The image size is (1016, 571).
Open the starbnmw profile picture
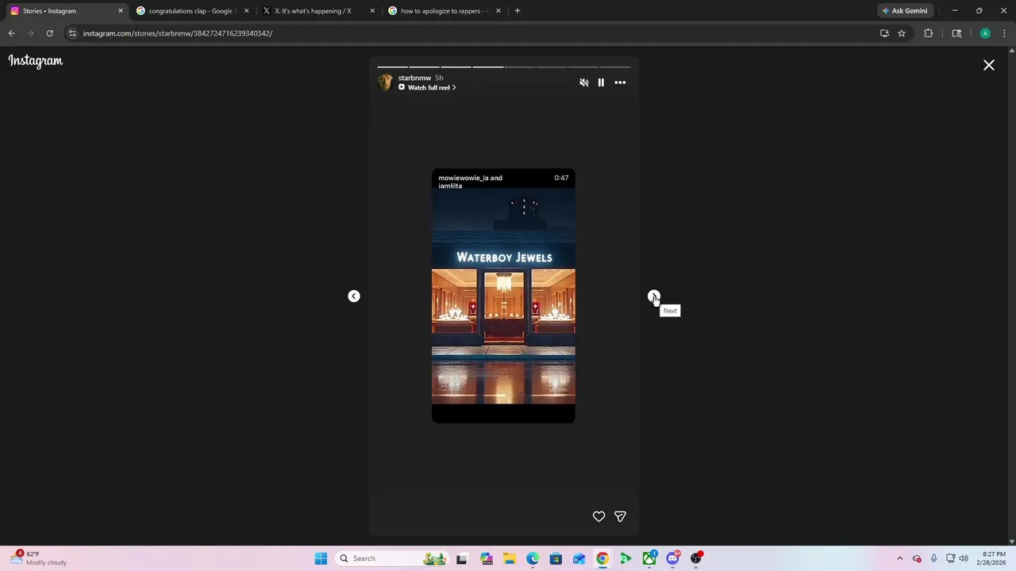385,82
